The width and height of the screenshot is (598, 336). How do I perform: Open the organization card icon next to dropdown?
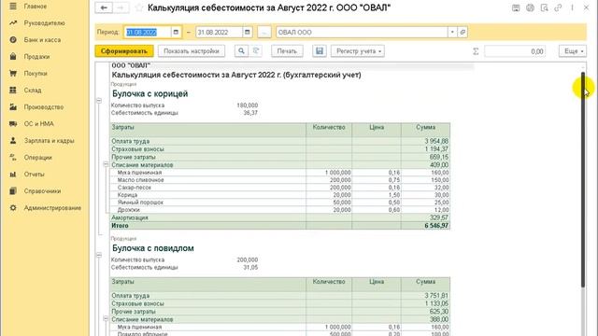click(x=463, y=33)
